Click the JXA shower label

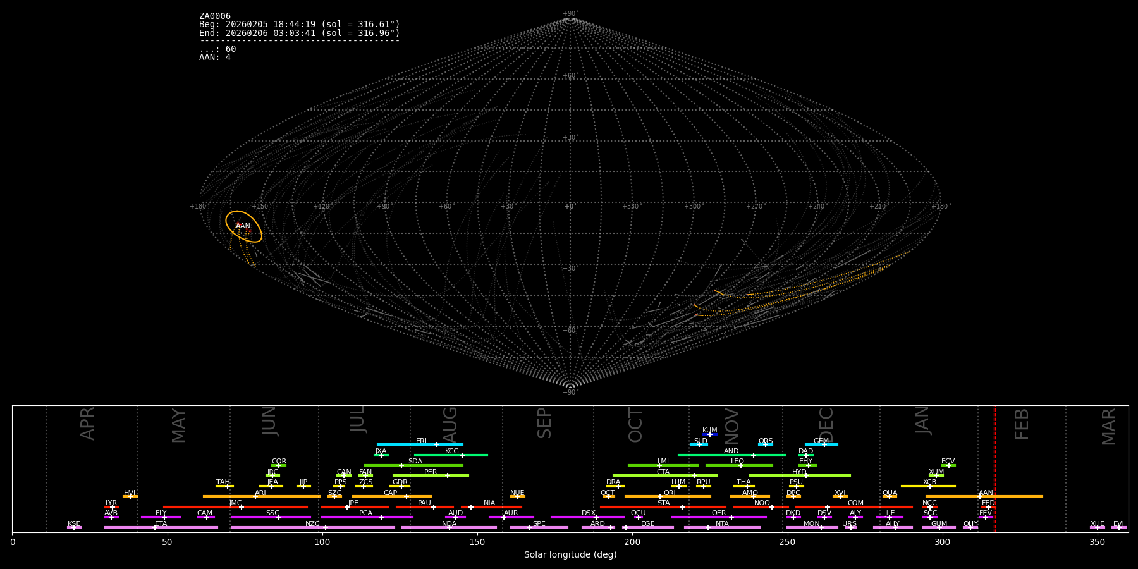pyautogui.click(x=381, y=451)
